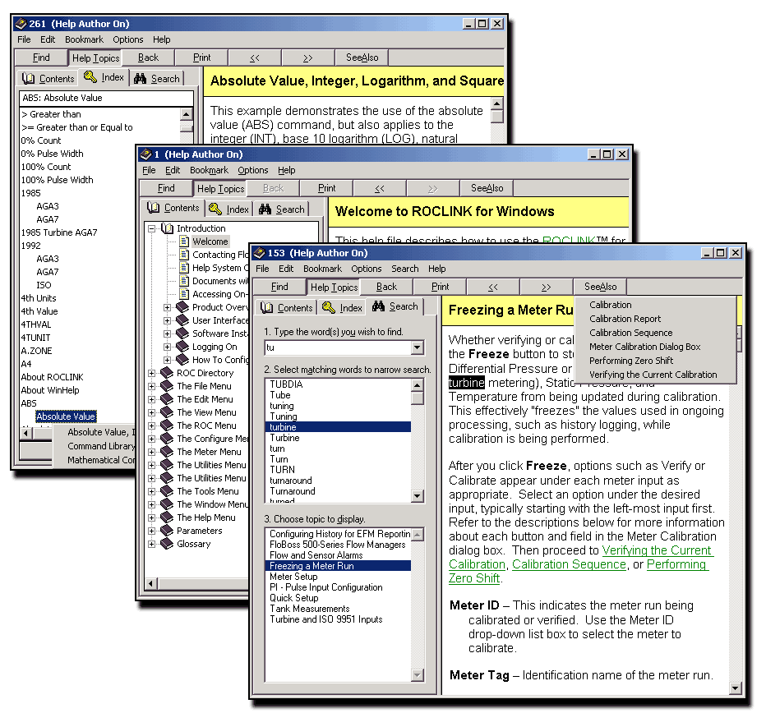This screenshot has width=766, height=713.
Task: Click the Search binoculars icon in window 261
Action: tap(141, 78)
